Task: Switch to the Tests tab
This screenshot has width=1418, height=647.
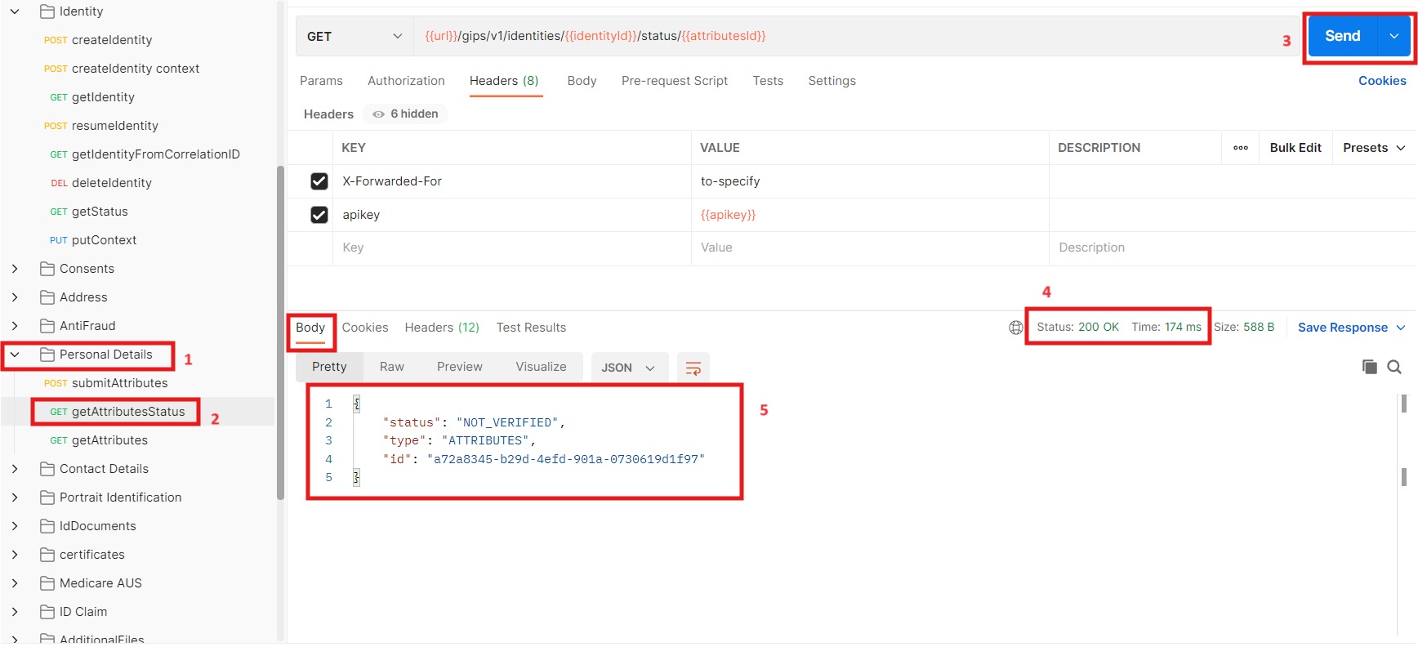Action: tap(768, 81)
